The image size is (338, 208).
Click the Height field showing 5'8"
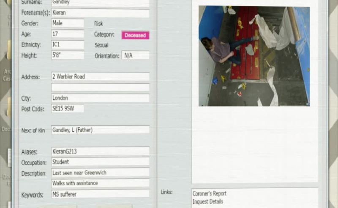pyautogui.click(x=68, y=55)
